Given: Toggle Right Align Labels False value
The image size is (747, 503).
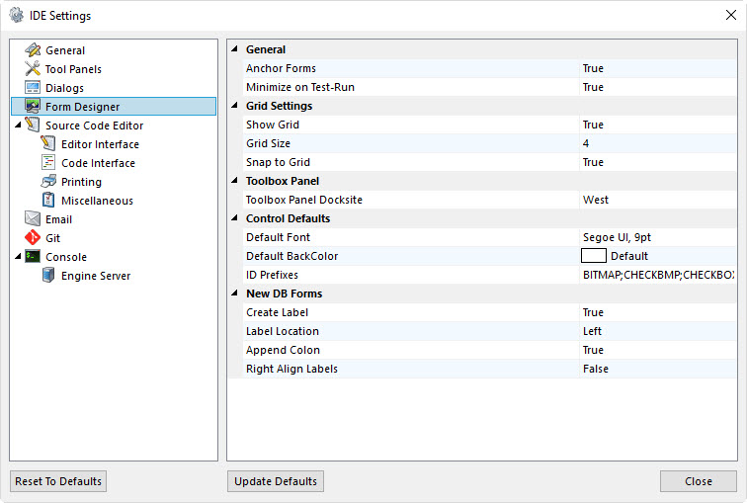Looking at the screenshot, I should click(x=658, y=369).
